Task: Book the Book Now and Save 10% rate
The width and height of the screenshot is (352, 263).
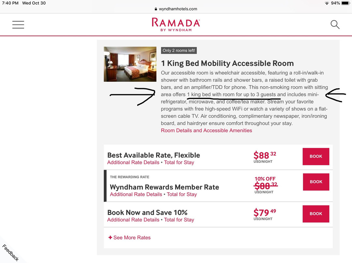Action: pyautogui.click(x=316, y=214)
